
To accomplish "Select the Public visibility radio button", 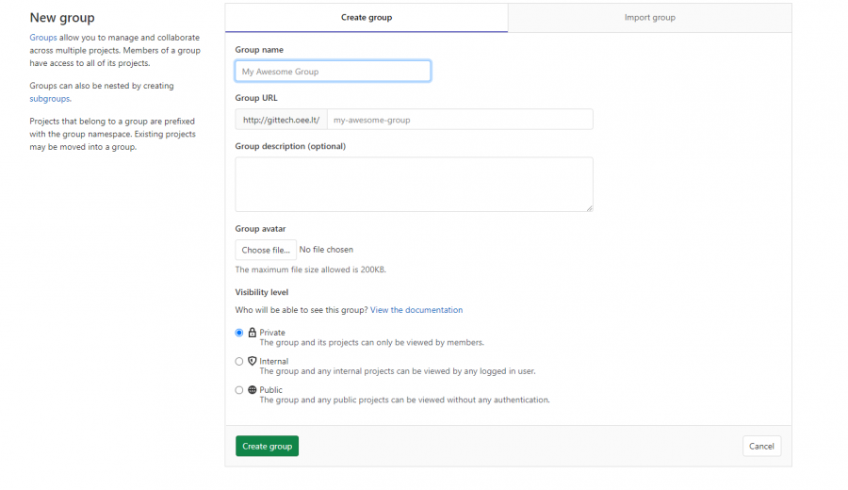I will point(239,390).
